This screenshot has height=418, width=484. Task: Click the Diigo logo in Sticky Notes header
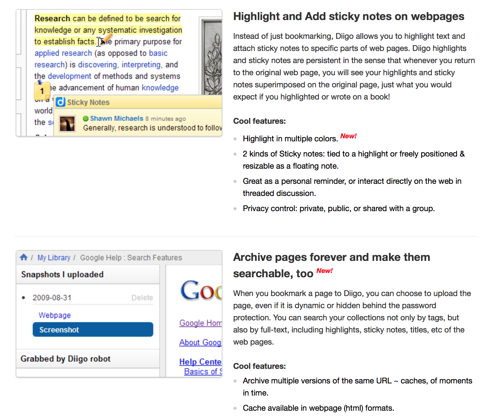[x=61, y=102]
